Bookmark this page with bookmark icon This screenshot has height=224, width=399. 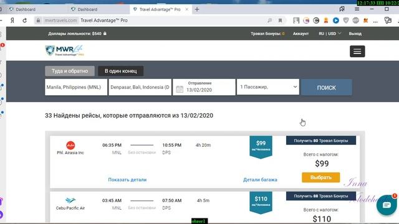pos(280,21)
